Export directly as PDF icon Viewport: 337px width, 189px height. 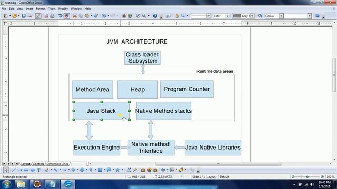click(x=46, y=16)
